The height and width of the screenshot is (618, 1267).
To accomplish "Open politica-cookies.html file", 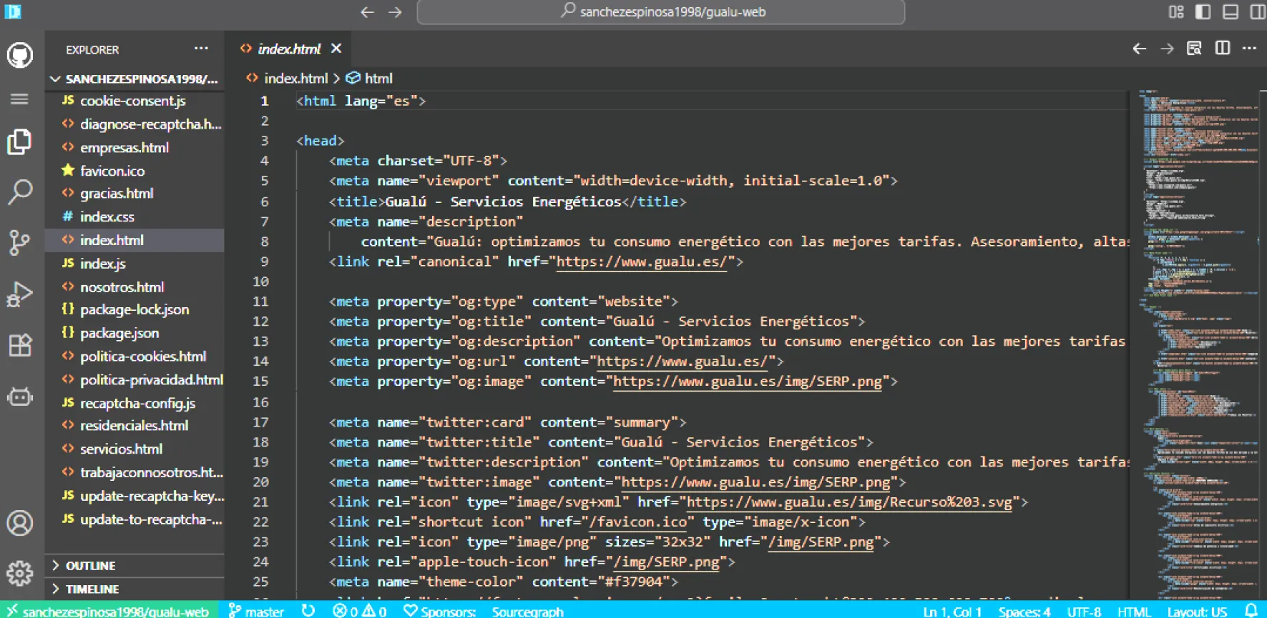I will 134,356.
